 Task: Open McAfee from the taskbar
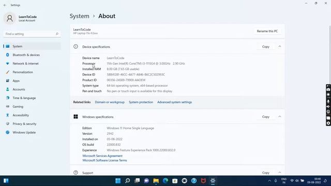[203, 181]
